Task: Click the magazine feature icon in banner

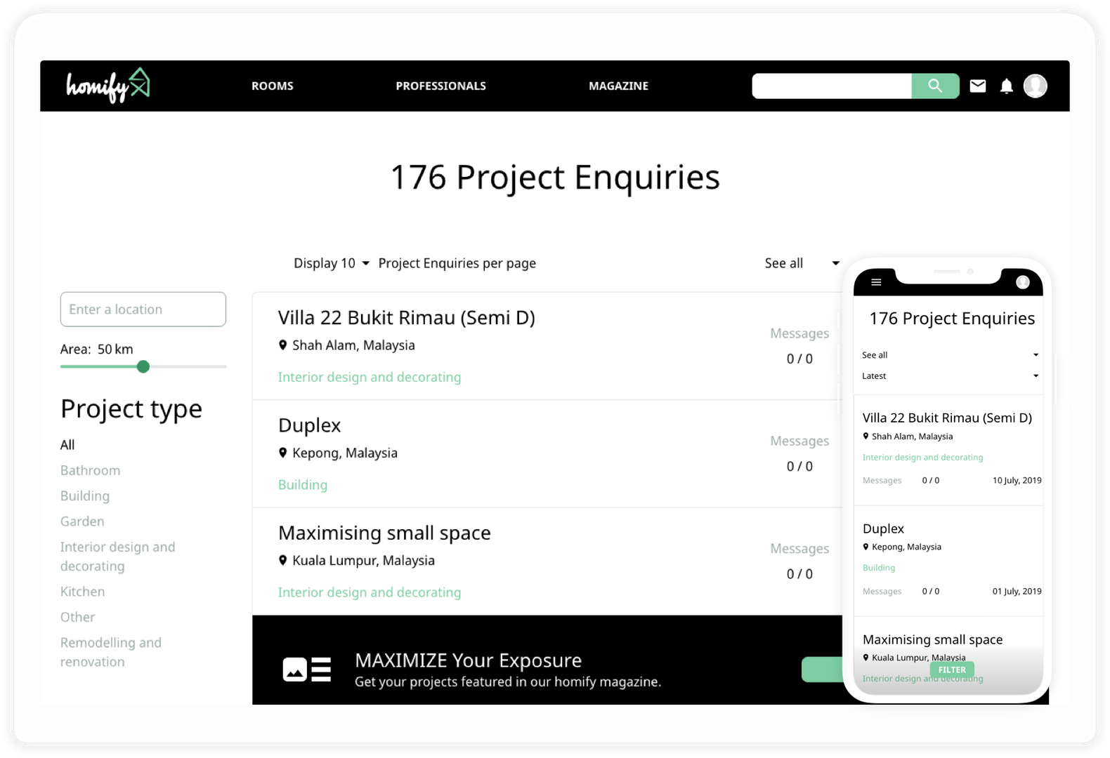Action: [307, 670]
